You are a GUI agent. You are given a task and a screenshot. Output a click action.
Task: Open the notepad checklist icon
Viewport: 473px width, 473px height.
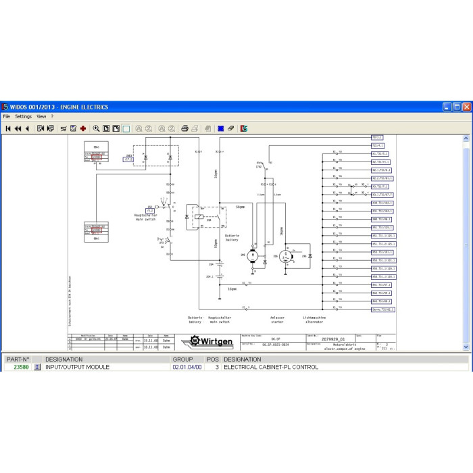click(x=73, y=129)
